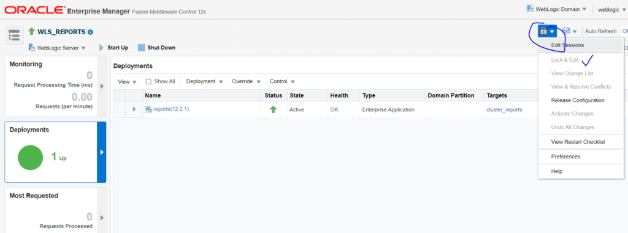
Task: Open the Override dropdown menu
Action: tap(247, 81)
